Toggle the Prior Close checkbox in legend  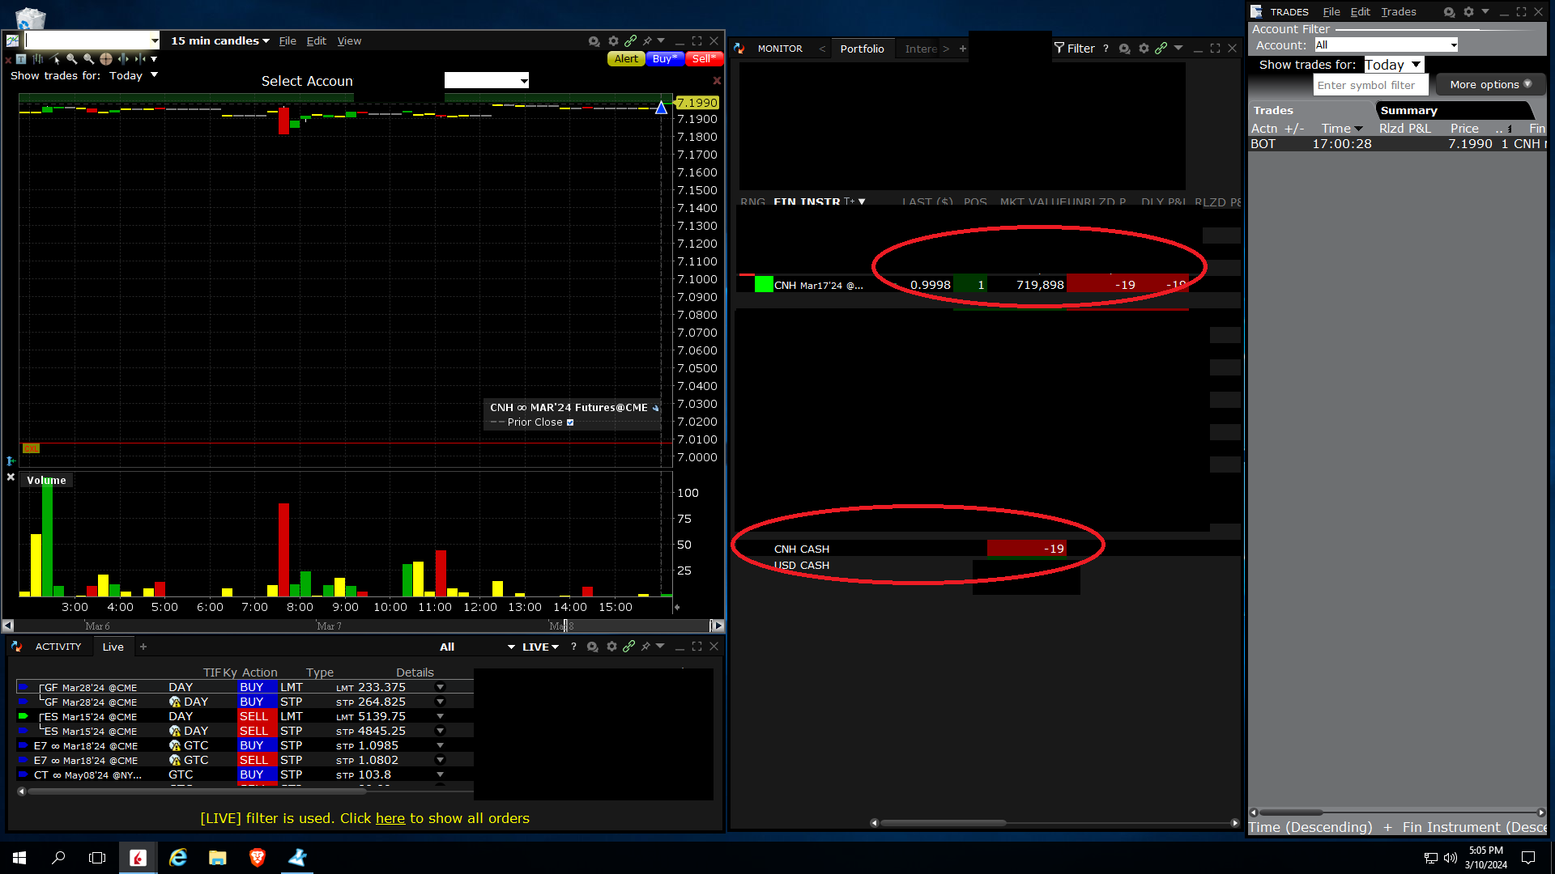pyautogui.click(x=570, y=422)
